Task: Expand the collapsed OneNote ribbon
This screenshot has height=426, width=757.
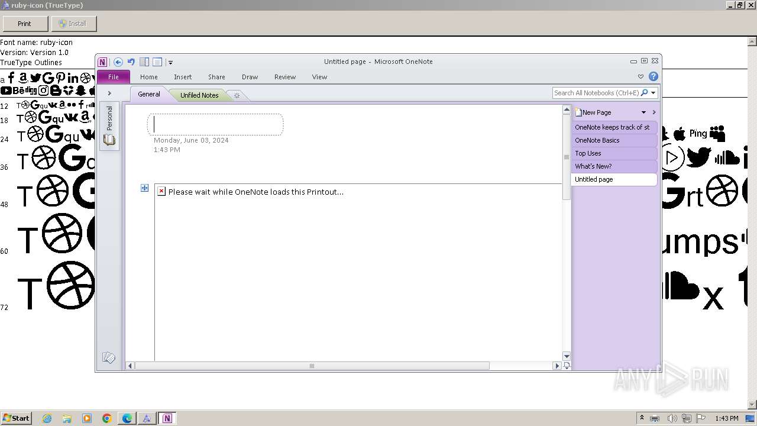Action: [x=640, y=76]
